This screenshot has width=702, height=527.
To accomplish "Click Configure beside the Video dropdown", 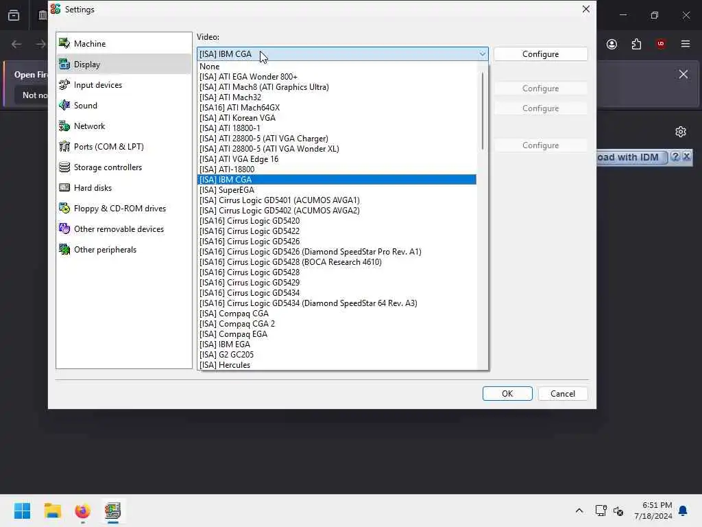I will click(x=540, y=54).
